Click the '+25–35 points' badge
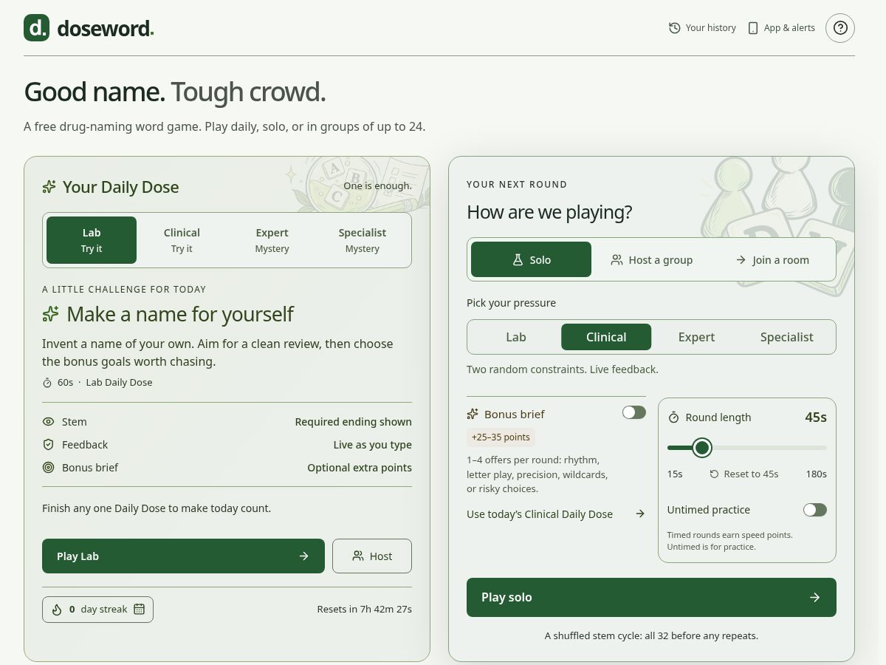Screen dimensions: 886x665 [501, 437]
